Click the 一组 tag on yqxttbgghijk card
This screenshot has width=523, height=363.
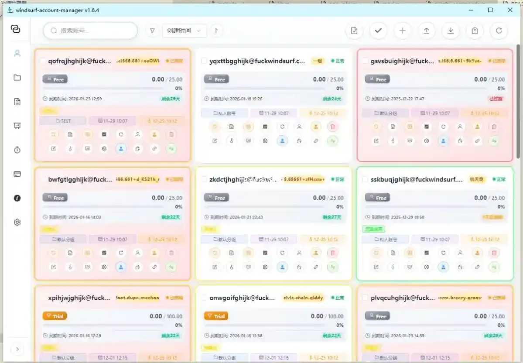[x=318, y=61]
